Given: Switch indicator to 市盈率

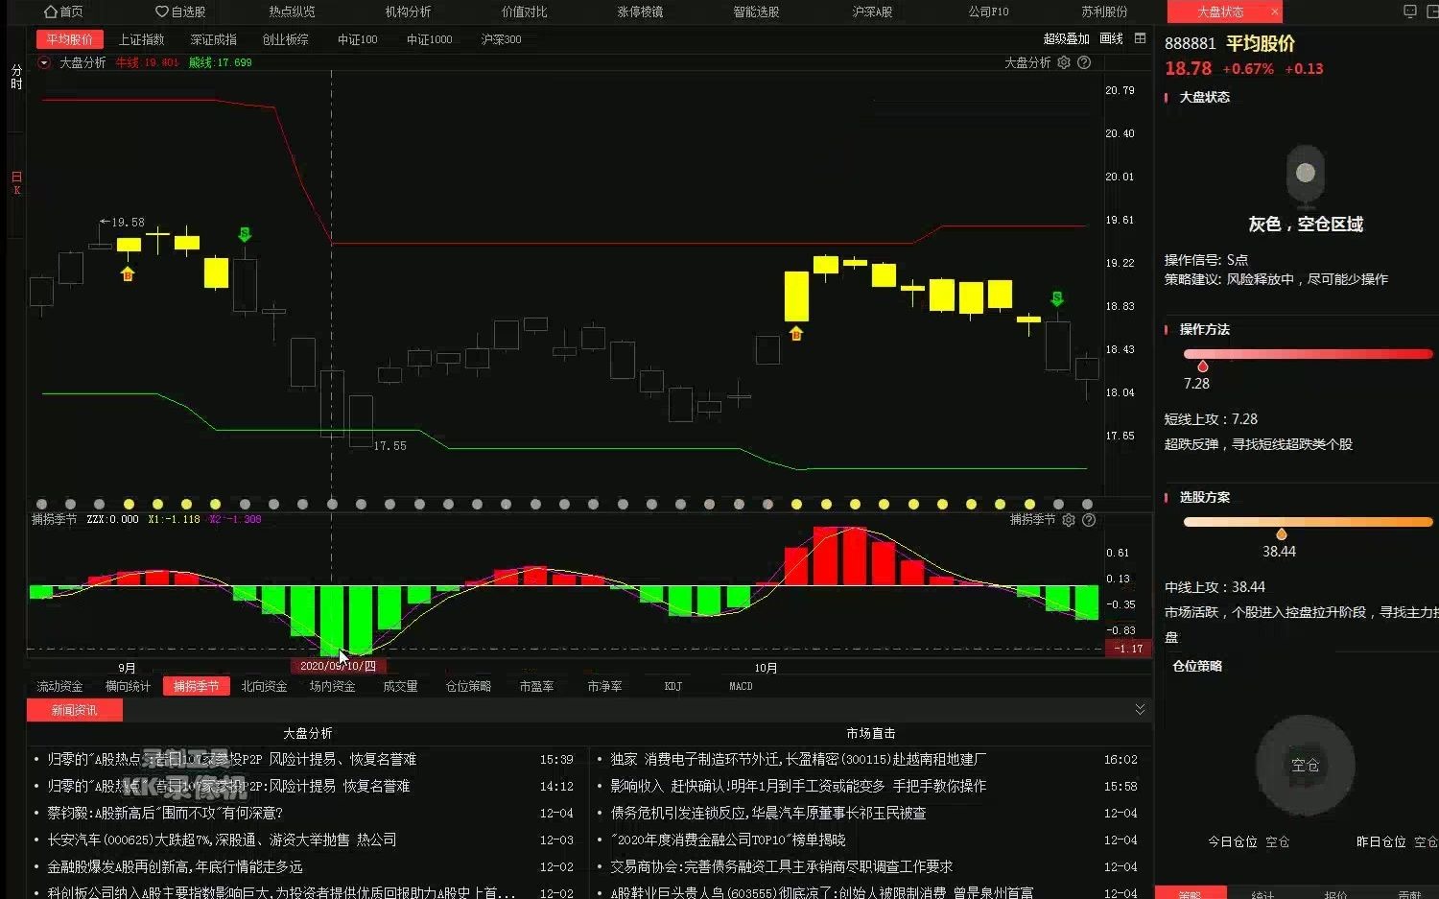Looking at the screenshot, I should point(536,686).
